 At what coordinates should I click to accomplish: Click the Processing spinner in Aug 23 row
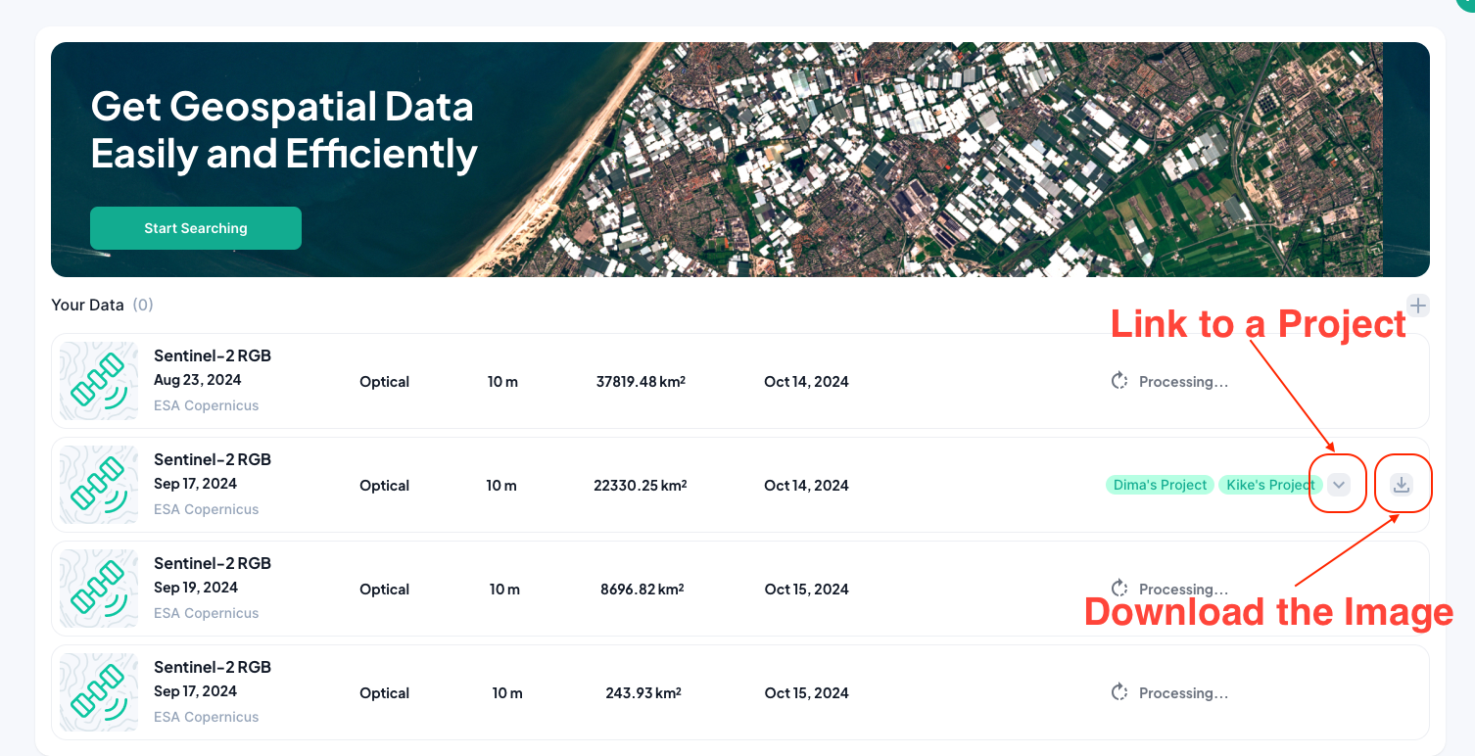(1119, 381)
